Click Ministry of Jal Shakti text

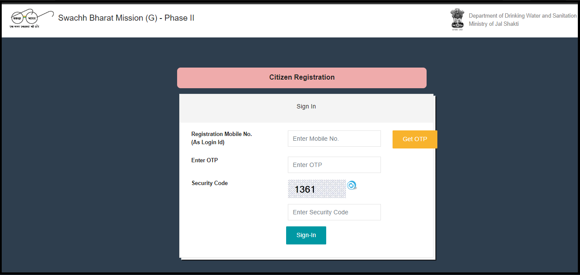point(494,24)
